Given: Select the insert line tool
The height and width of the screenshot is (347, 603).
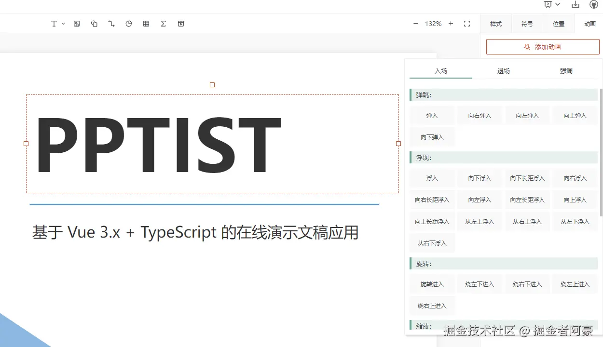Looking at the screenshot, I should click(x=111, y=24).
